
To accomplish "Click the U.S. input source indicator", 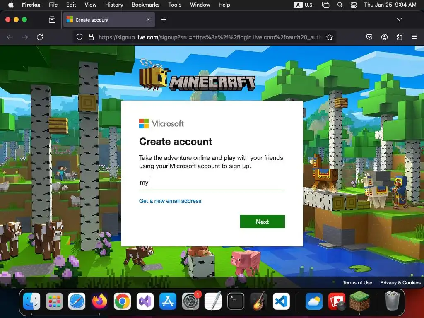I will point(304,5).
